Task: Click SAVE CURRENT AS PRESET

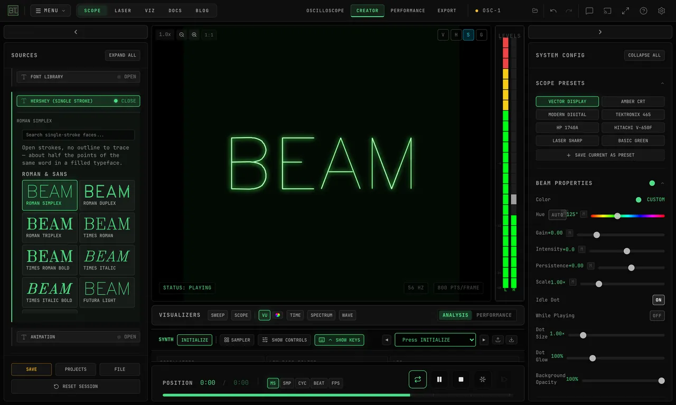Action: [x=600, y=155]
